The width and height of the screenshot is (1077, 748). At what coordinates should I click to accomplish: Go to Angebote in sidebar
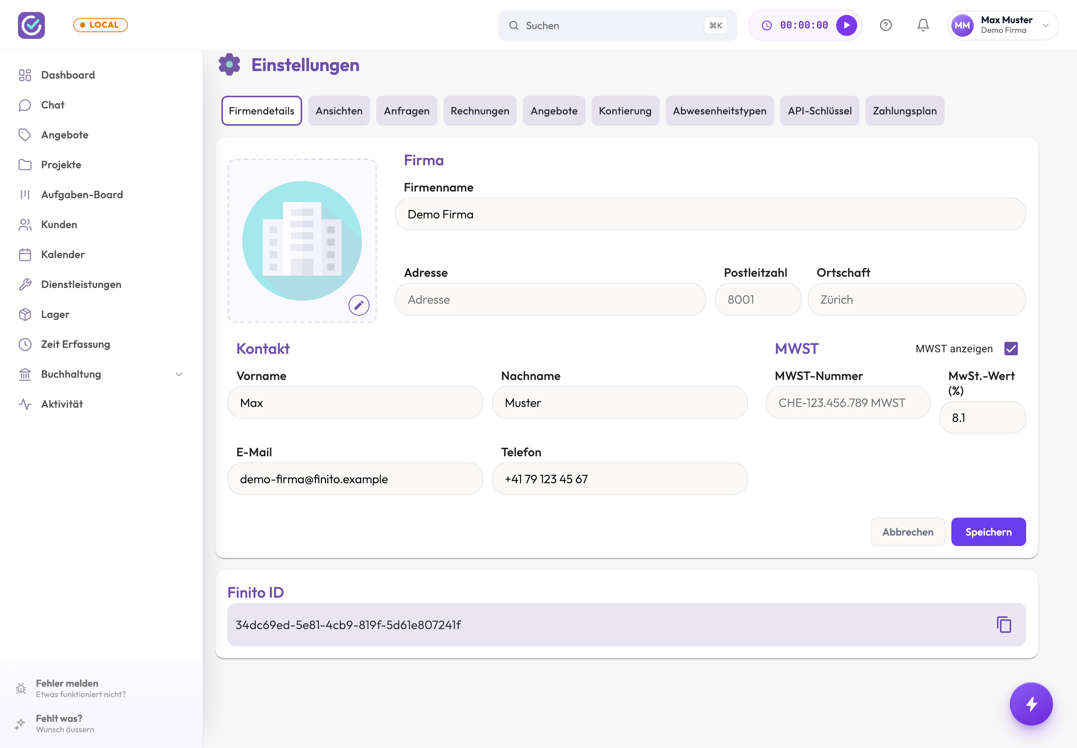(x=65, y=135)
